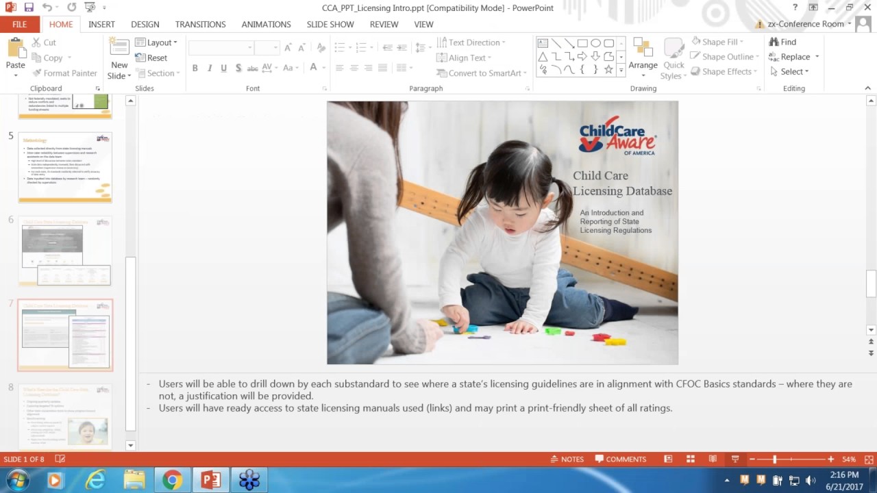Reset the slide layout with the Reset button
The image size is (877, 493).
point(151,58)
